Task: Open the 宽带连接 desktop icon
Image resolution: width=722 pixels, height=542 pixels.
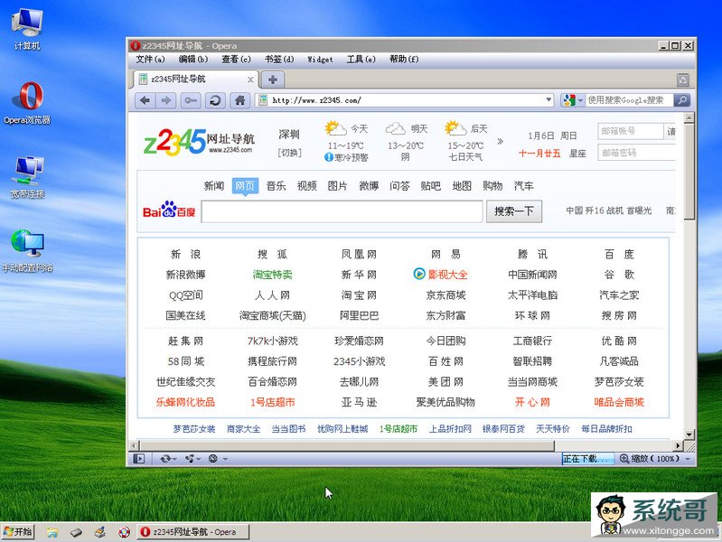Action: (27, 177)
